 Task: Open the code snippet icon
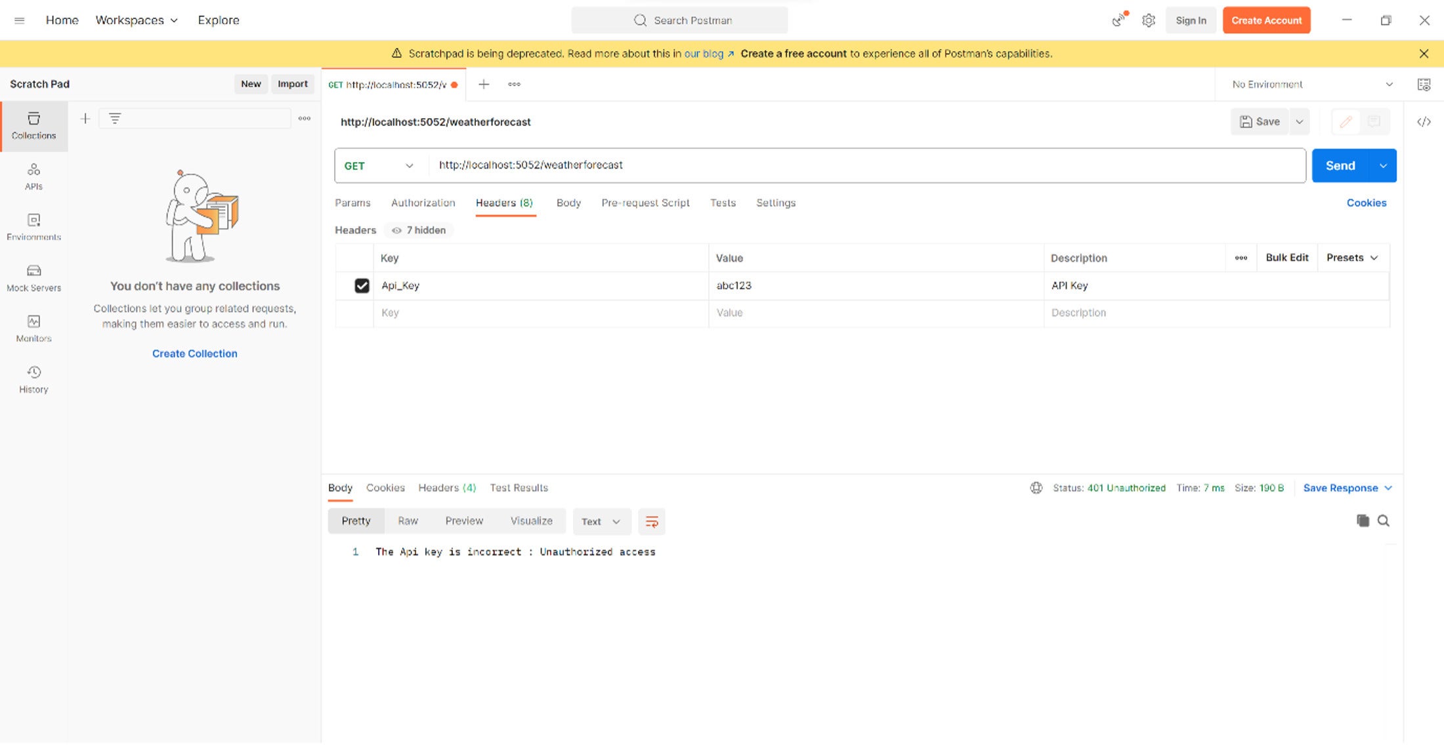[1424, 122]
